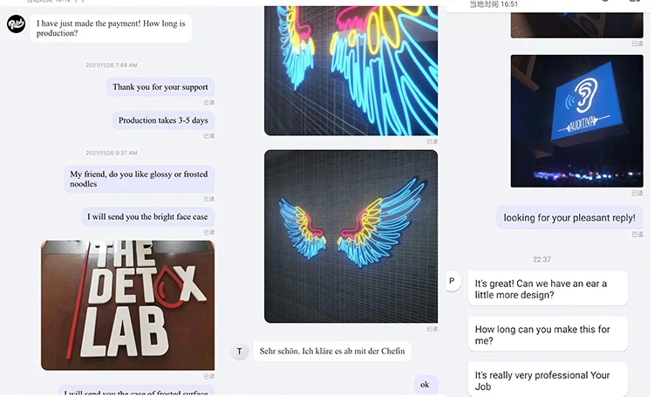Click the 2021/11/26 9:37 AM timestamp

[112, 153]
